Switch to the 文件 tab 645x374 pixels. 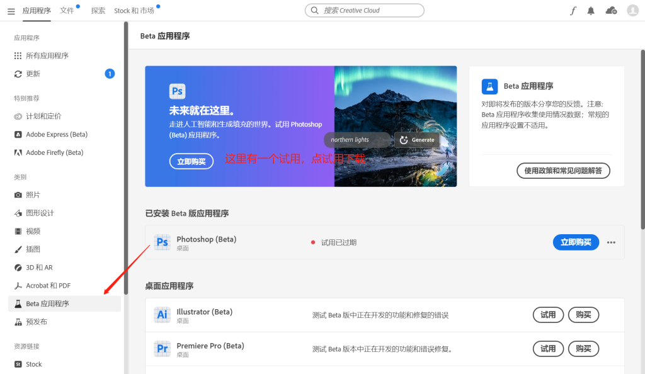67,11
